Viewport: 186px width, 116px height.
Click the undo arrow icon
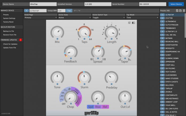point(75,11)
